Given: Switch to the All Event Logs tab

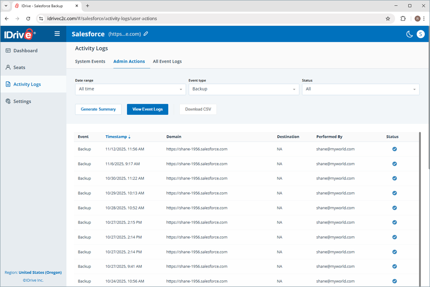Looking at the screenshot, I should tap(167, 62).
